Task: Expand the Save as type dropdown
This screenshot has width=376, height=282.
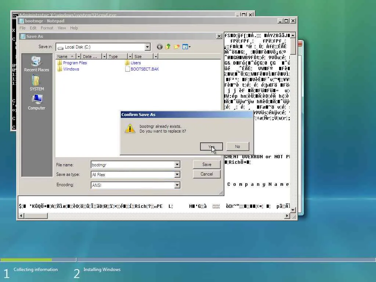Action: pos(177,174)
